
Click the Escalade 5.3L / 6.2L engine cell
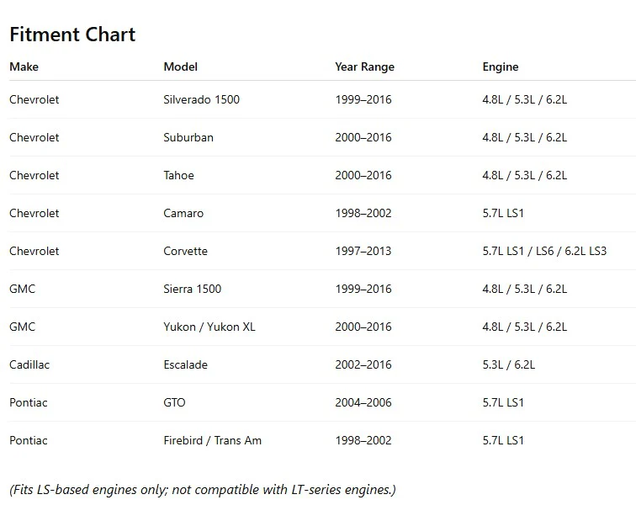[509, 364]
